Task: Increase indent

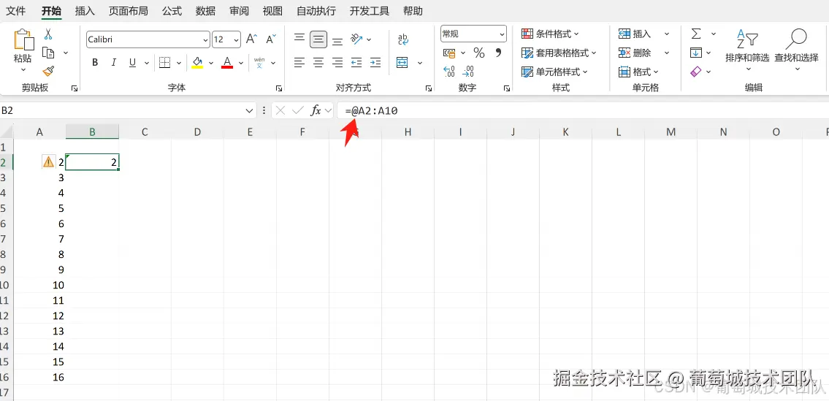Action: [x=375, y=63]
